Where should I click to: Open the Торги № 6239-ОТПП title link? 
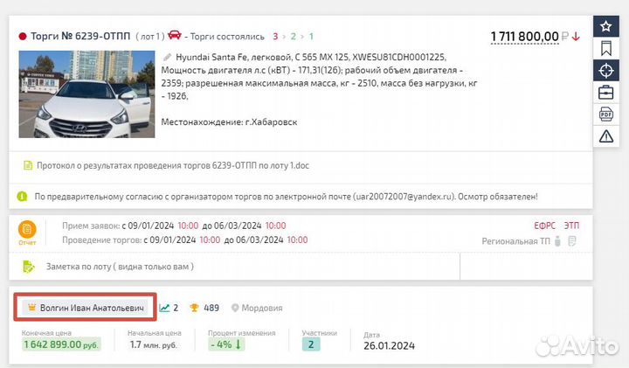click(x=80, y=36)
